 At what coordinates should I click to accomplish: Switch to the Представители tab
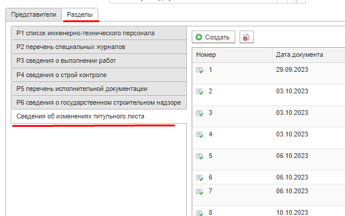[x=34, y=15]
